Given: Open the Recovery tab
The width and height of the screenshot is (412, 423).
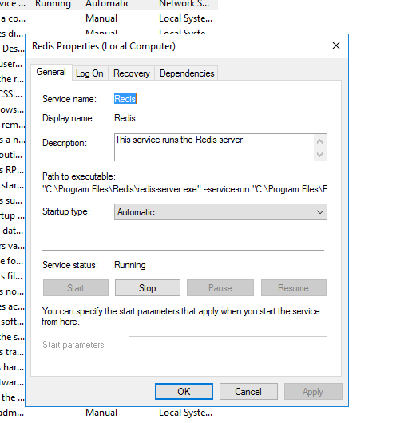Looking at the screenshot, I should pyautogui.click(x=132, y=73).
